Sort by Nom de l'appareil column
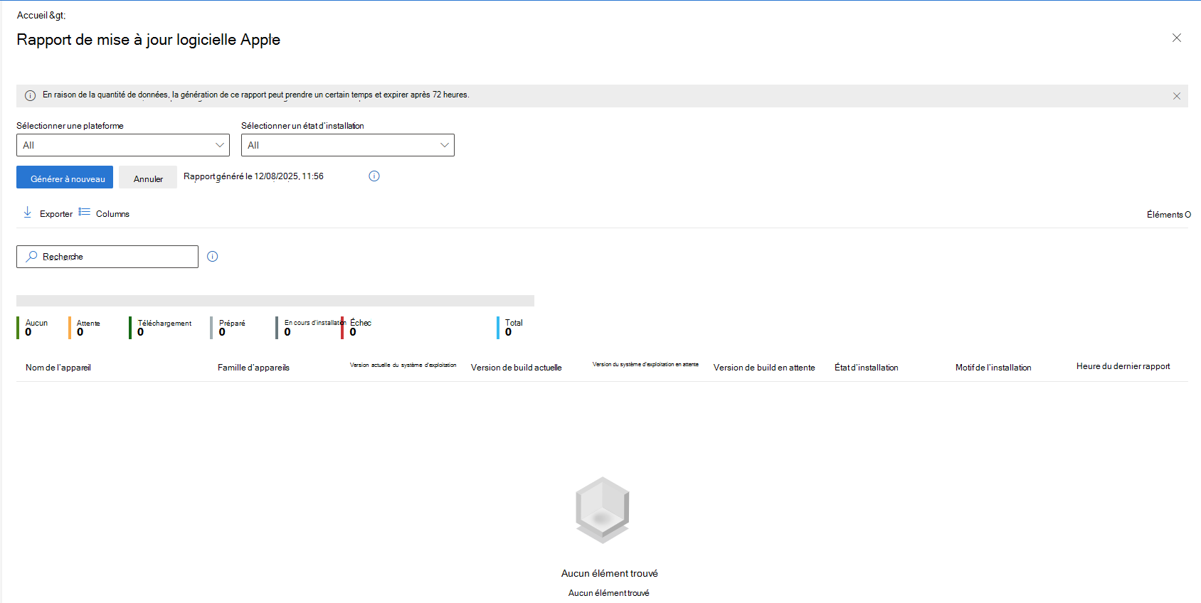Screen dimensions: 1201x603 pos(58,368)
